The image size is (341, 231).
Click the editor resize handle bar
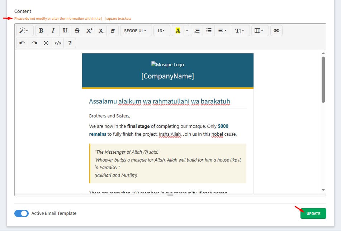click(170, 195)
